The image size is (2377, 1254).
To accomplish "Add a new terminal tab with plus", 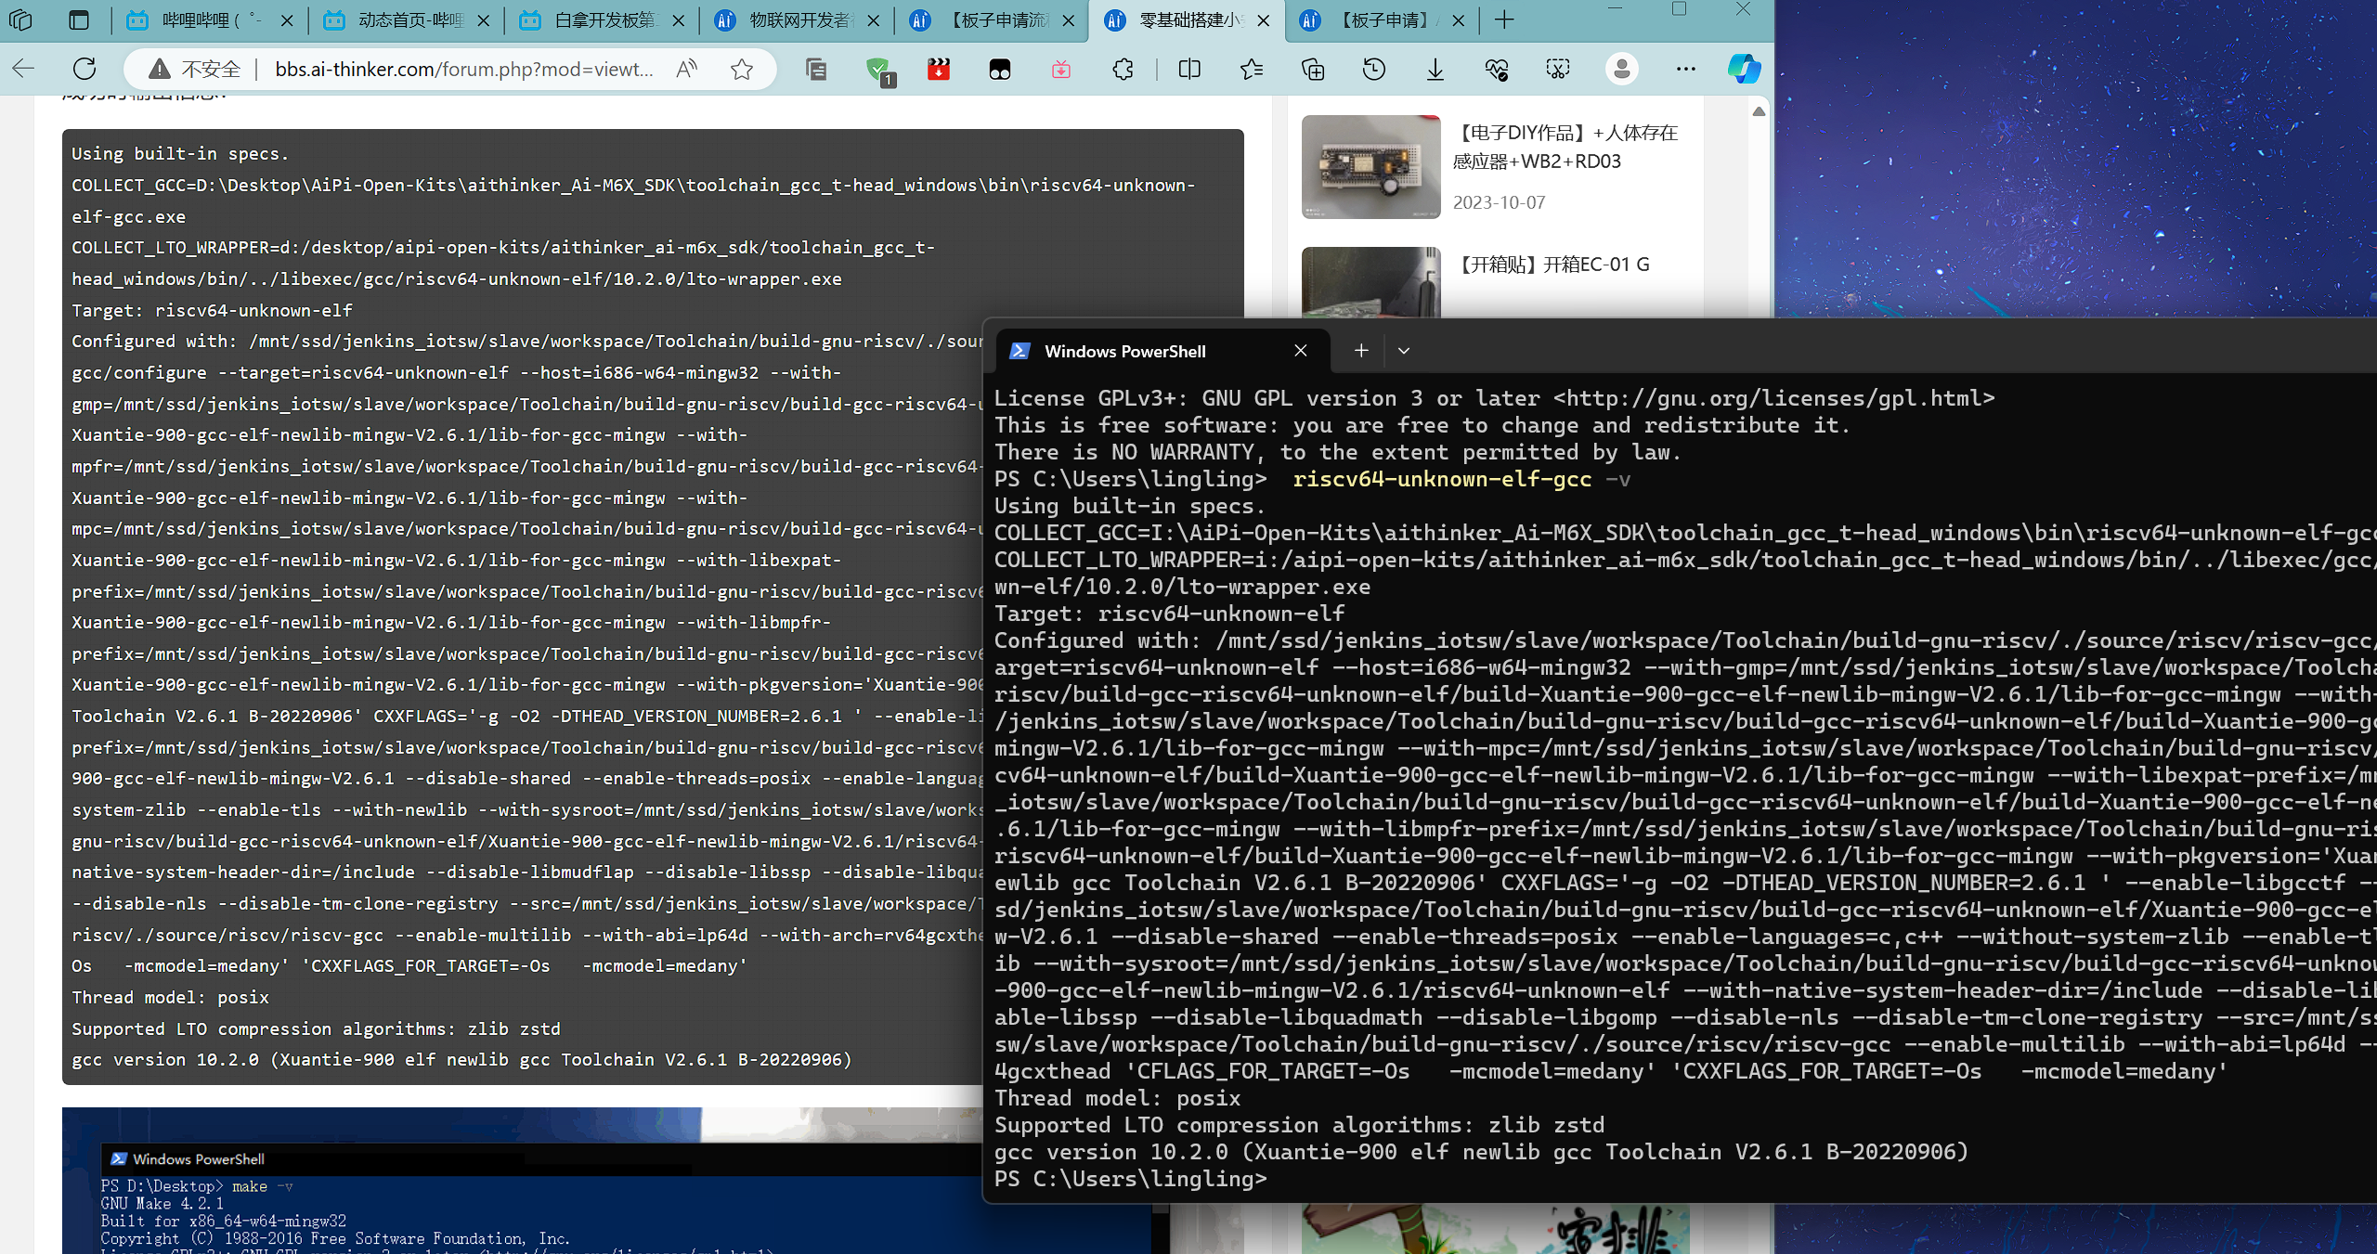I will click(x=1361, y=351).
